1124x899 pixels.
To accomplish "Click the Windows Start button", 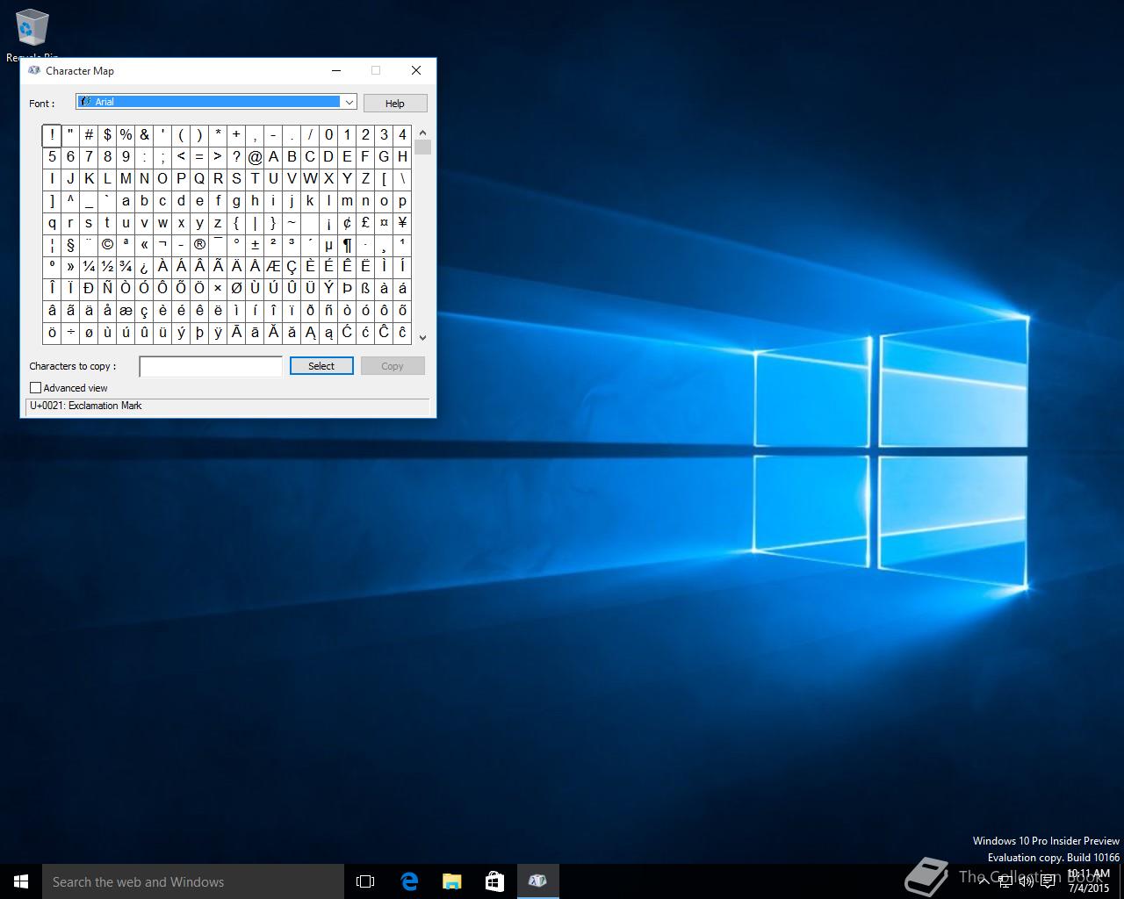I will [21, 881].
